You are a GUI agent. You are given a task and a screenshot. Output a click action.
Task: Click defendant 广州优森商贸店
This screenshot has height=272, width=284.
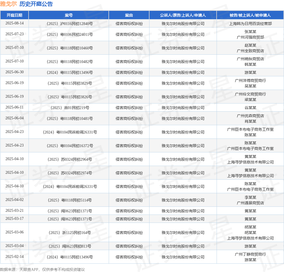[x=250, y=116]
